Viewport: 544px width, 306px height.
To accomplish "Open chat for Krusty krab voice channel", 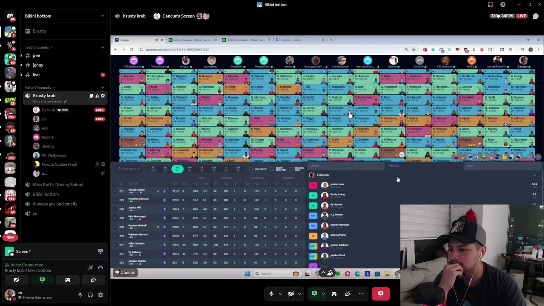I will [x=91, y=96].
